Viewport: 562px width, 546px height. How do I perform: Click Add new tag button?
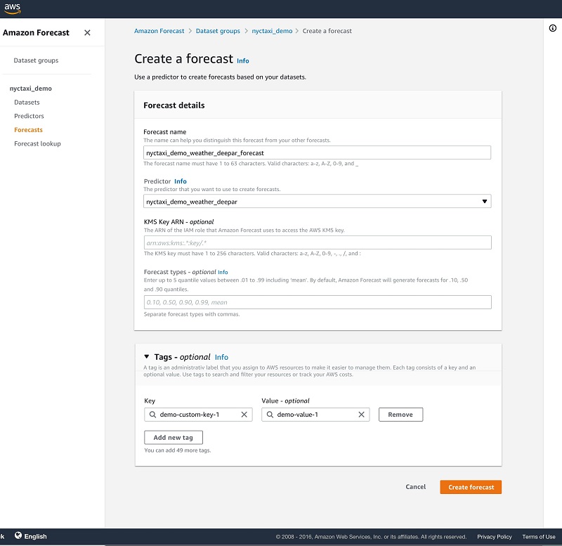[x=174, y=437]
